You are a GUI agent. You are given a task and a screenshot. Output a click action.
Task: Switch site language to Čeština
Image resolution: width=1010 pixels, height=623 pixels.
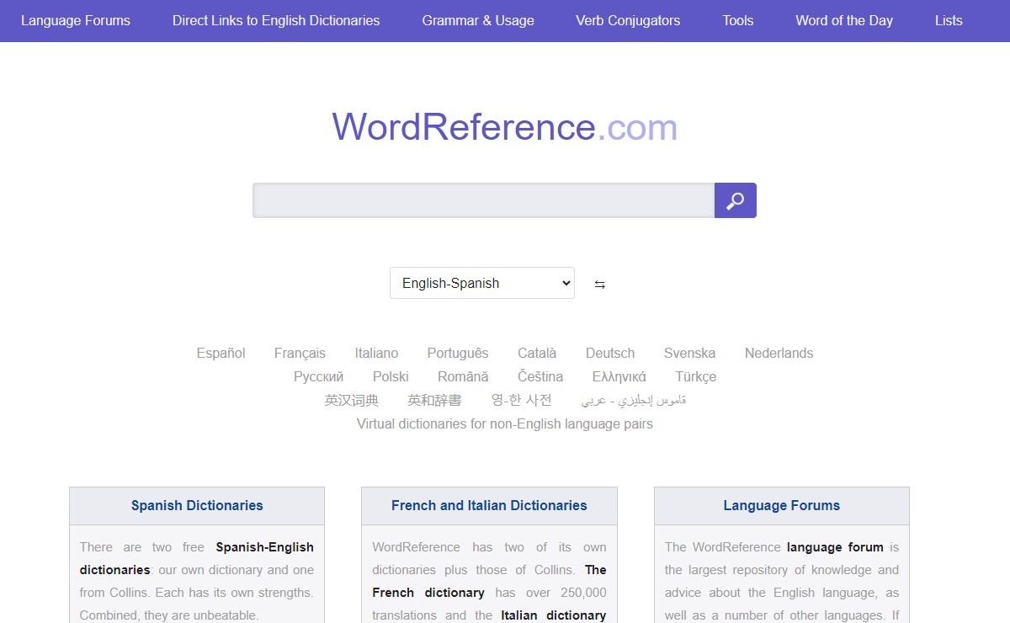(x=540, y=376)
